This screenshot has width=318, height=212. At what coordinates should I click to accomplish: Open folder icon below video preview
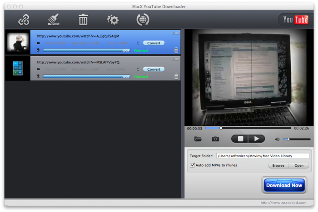tap(198, 139)
